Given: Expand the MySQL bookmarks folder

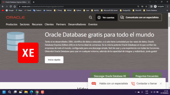Looking at the screenshot, I should point(95,10).
